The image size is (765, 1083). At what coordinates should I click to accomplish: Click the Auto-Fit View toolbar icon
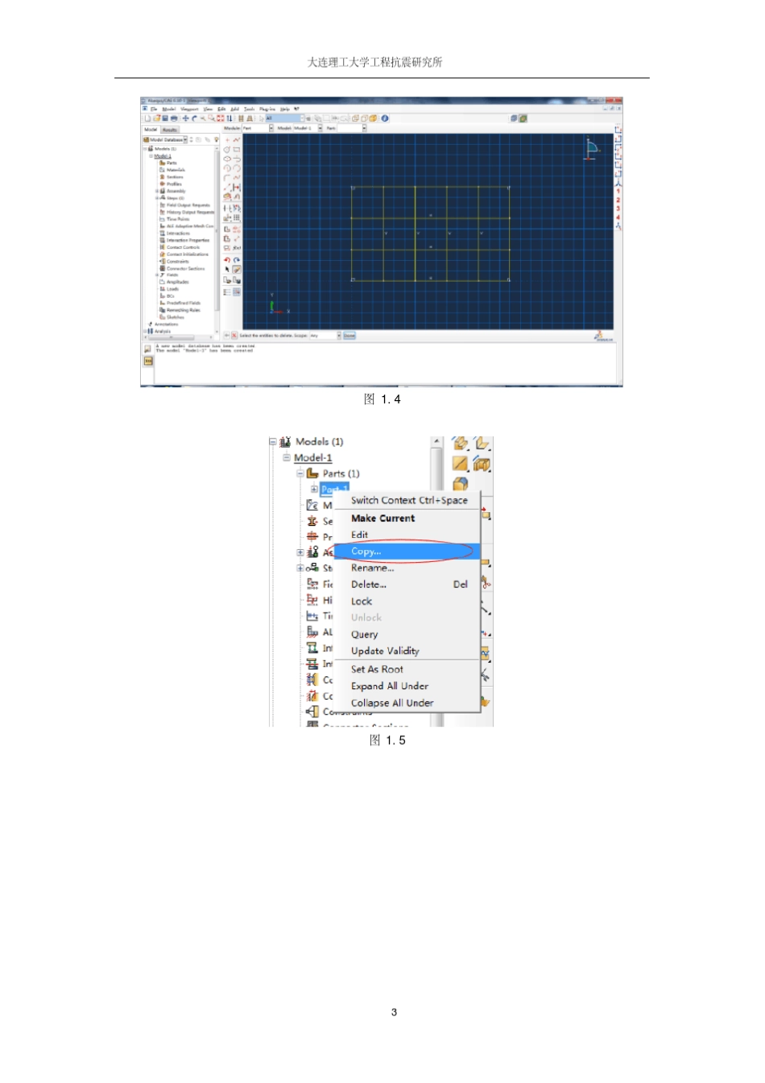221,118
